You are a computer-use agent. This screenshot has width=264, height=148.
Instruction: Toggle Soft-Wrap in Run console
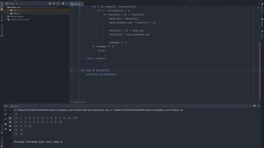[x=10, y=118]
